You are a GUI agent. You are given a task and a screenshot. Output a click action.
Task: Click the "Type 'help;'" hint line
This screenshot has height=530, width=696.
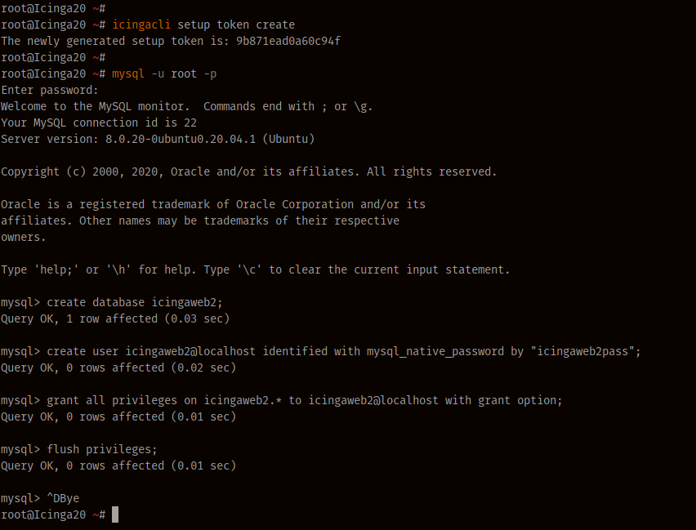pyautogui.click(x=255, y=269)
